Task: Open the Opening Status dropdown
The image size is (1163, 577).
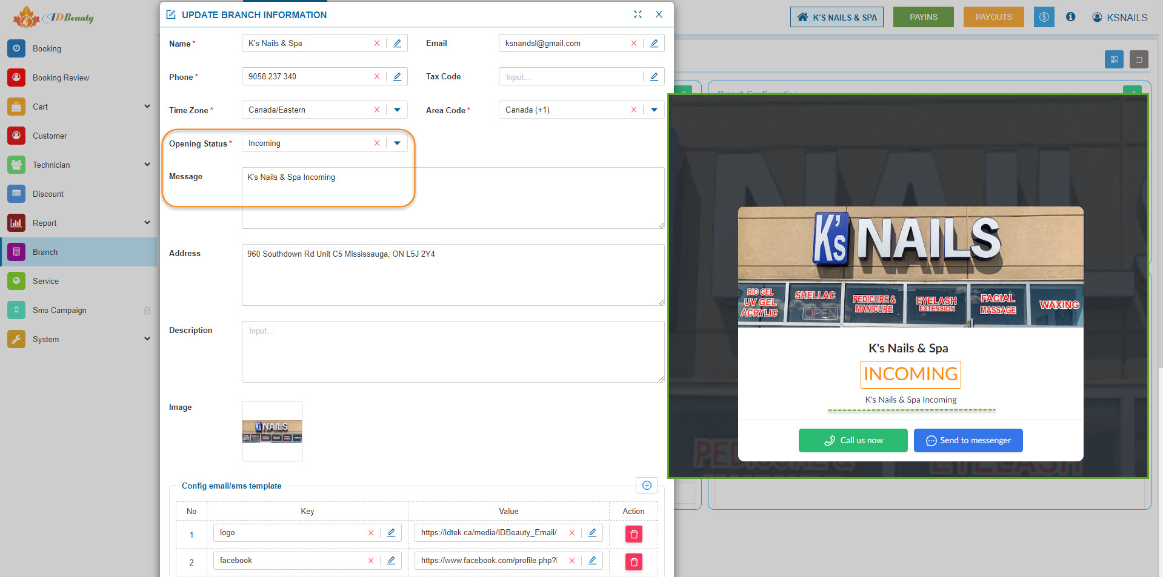Action: coord(398,143)
